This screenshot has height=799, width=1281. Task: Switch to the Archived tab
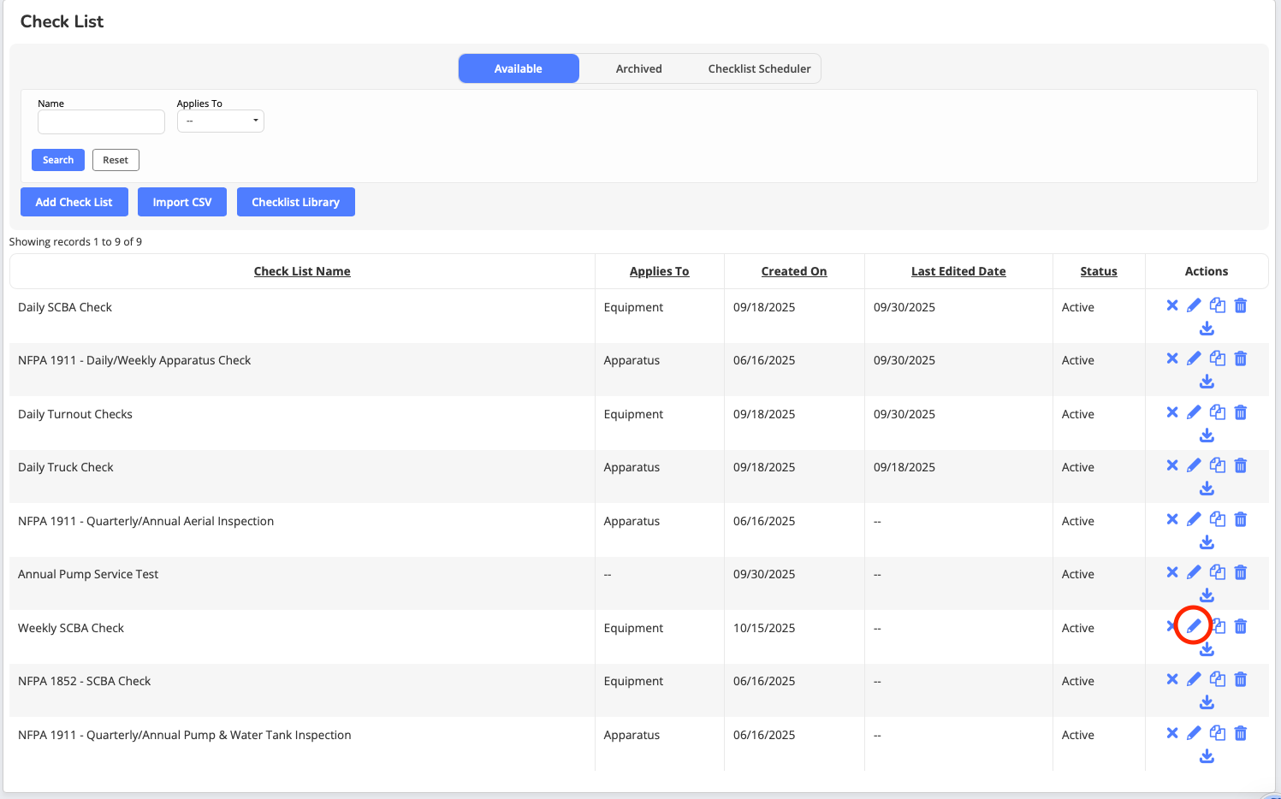[x=638, y=68]
